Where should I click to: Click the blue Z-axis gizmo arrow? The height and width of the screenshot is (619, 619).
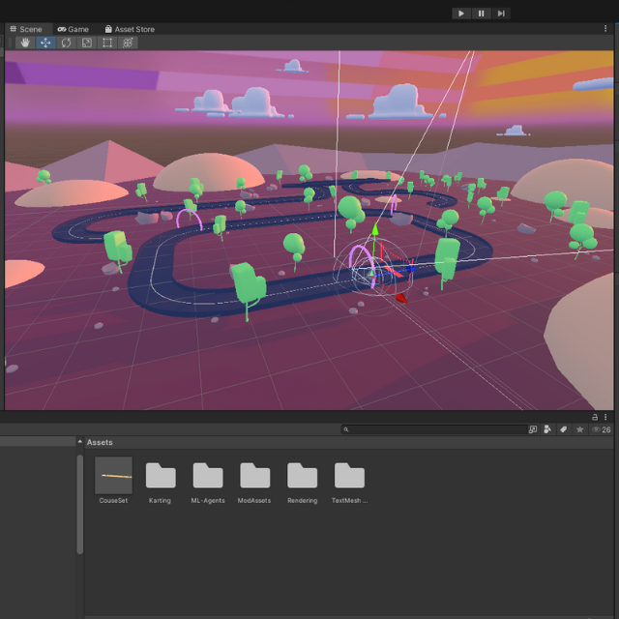click(411, 270)
